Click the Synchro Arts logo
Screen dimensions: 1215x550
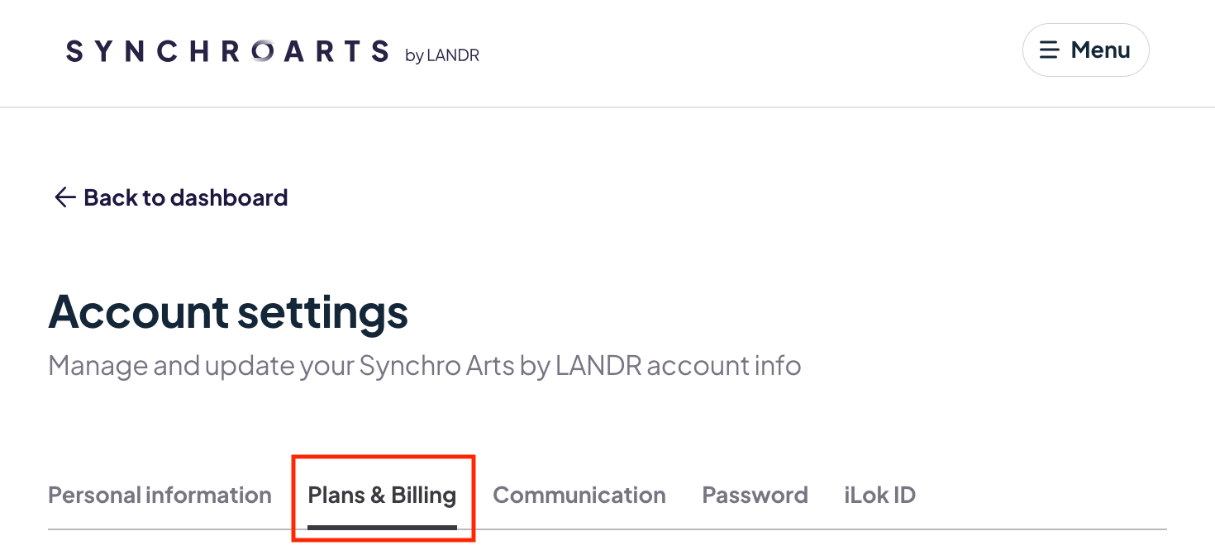point(227,51)
